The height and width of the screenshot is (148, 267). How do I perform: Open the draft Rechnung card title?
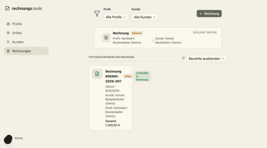(x=121, y=33)
